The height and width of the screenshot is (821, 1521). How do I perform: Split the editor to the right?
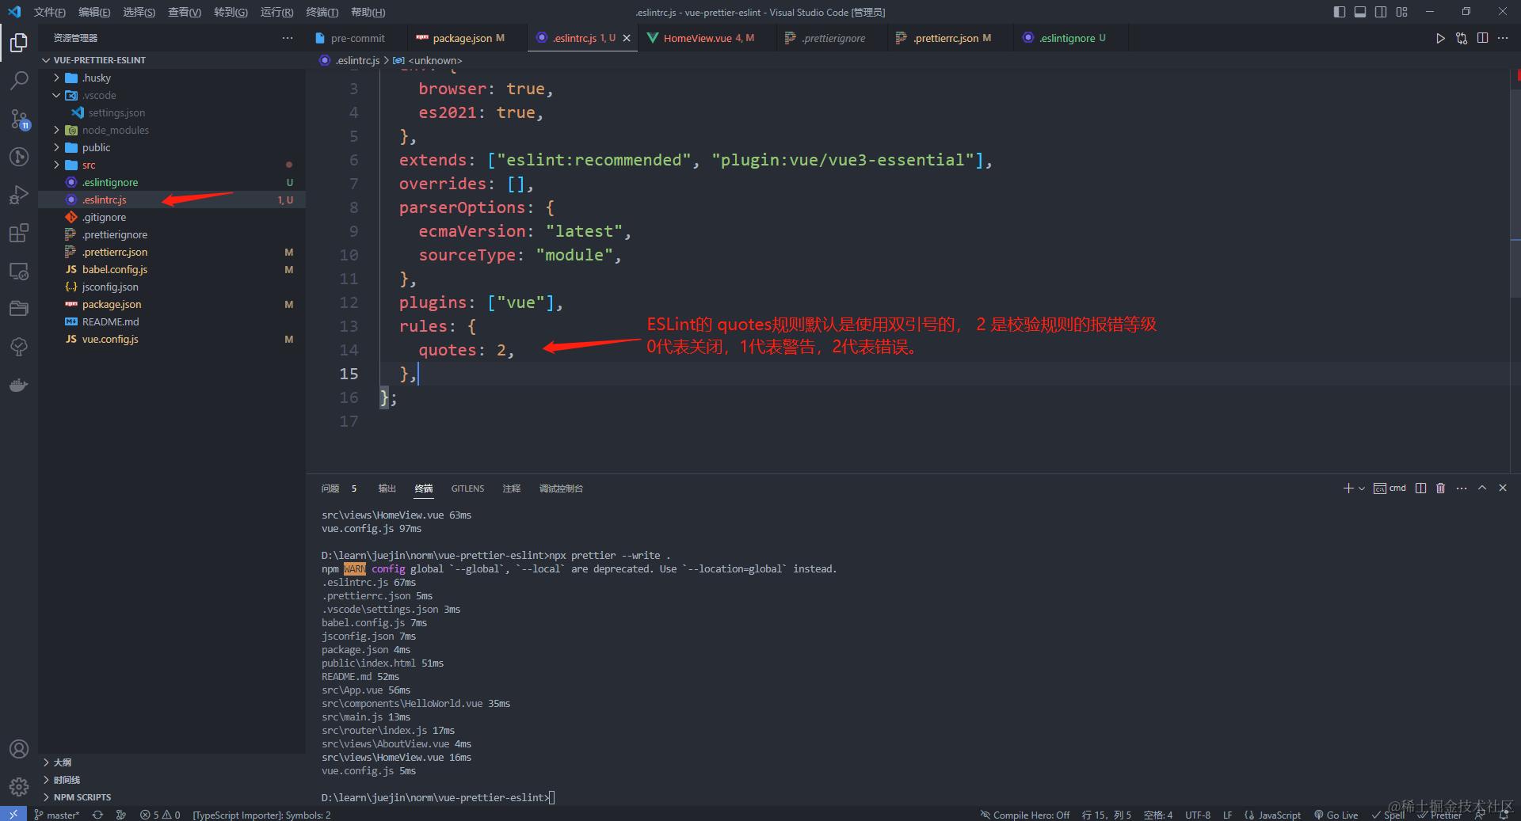pos(1482,38)
